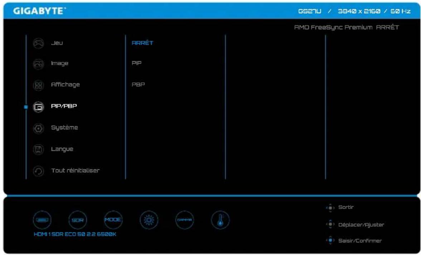Open the Système menu
The image size is (421, 255).
[x=64, y=127]
